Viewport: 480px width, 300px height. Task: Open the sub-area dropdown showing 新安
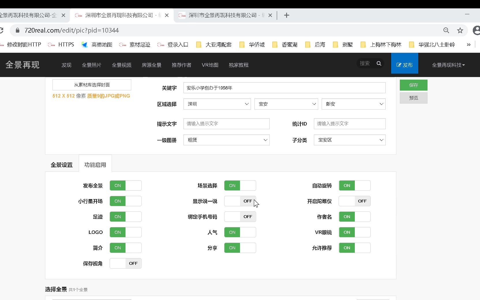tap(354, 104)
